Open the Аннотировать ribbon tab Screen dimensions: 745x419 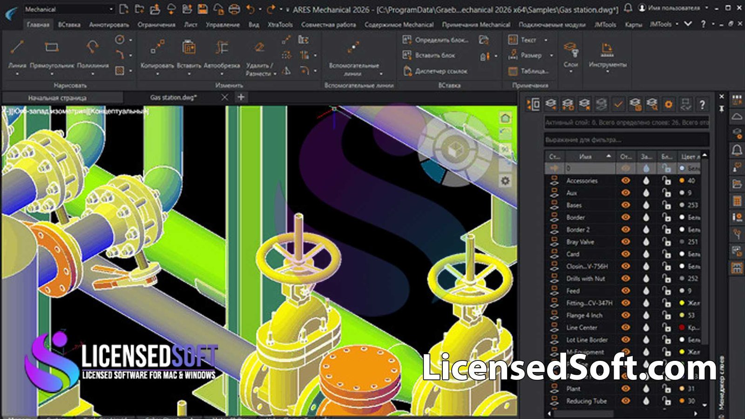tap(109, 25)
